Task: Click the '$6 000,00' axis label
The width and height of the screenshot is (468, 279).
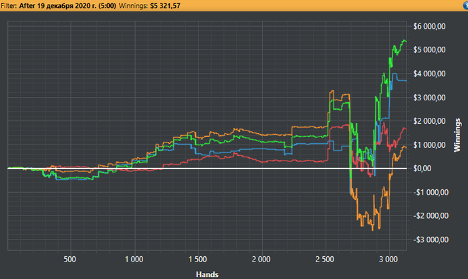Action: pyautogui.click(x=429, y=26)
